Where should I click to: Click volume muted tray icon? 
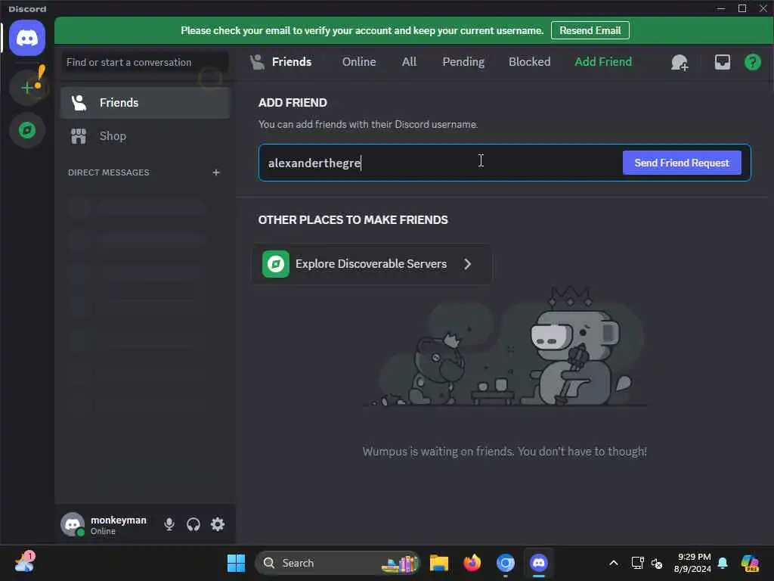[657, 563]
